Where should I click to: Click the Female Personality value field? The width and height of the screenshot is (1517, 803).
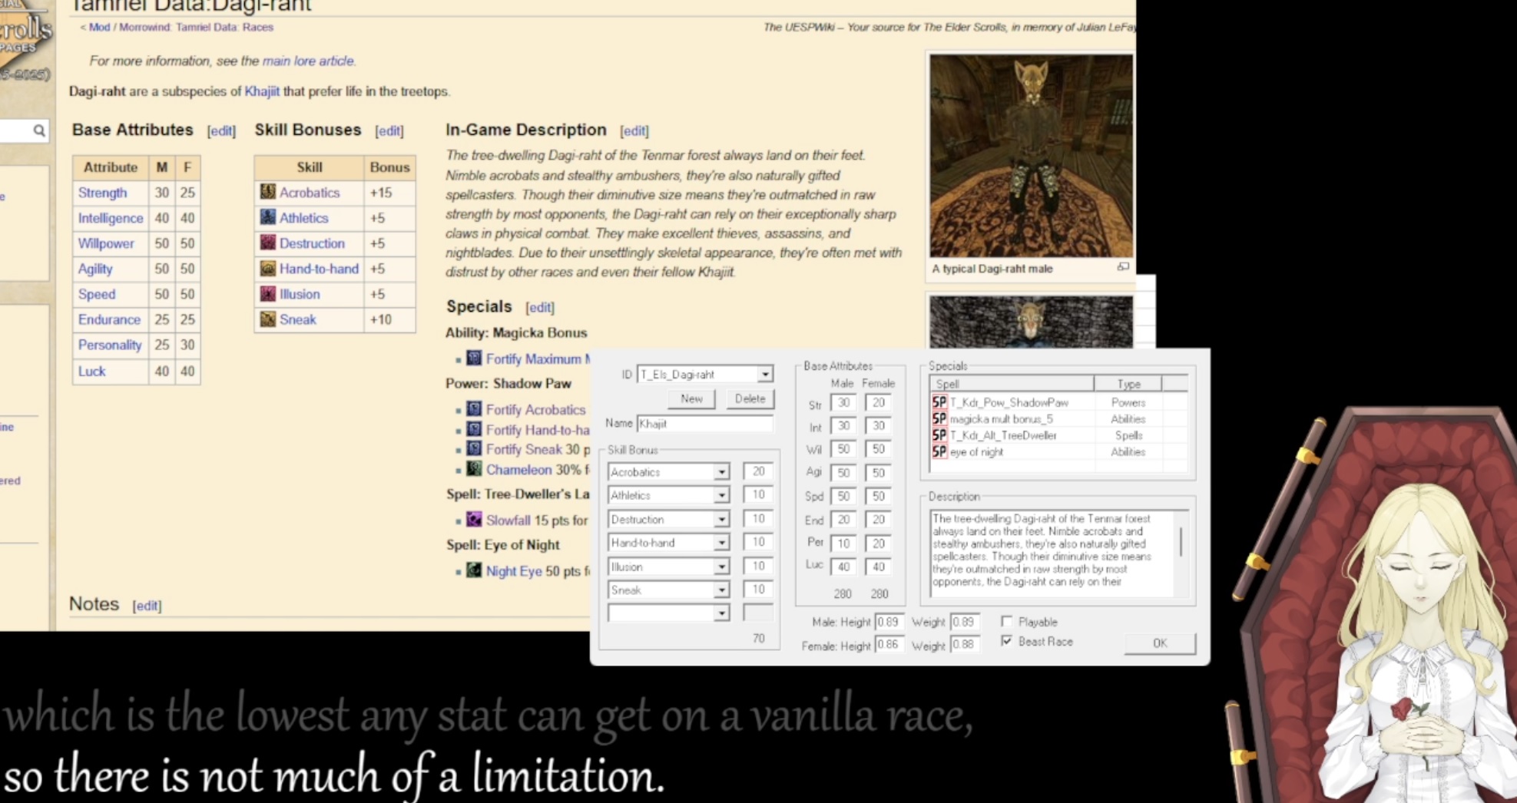[x=879, y=544]
